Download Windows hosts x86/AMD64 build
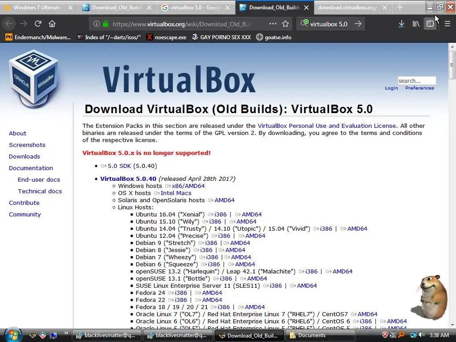The image size is (456, 342). click(188, 186)
